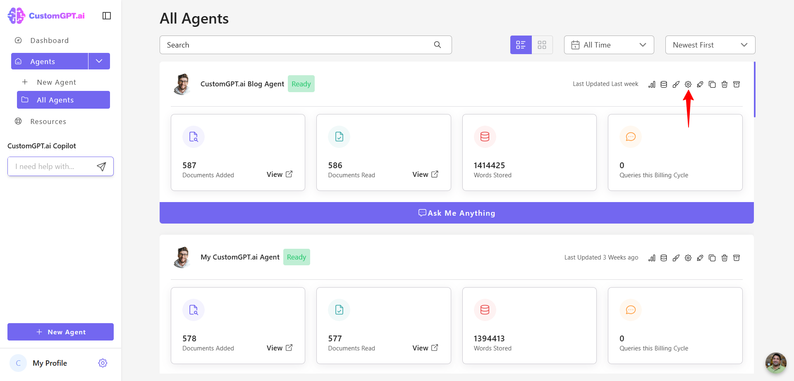
Task: Open settings gear for CustomGPT.ai Blog Agent
Action: tap(688, 84)
